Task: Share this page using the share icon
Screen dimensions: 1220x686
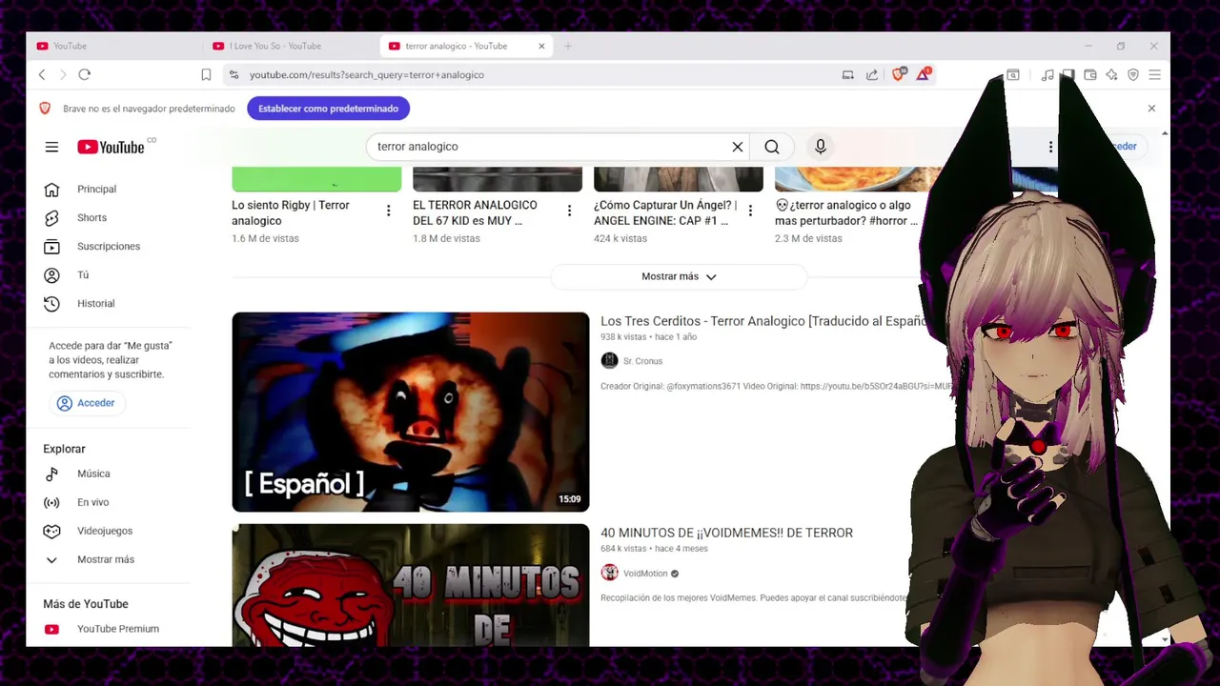Action: (871, 74)
